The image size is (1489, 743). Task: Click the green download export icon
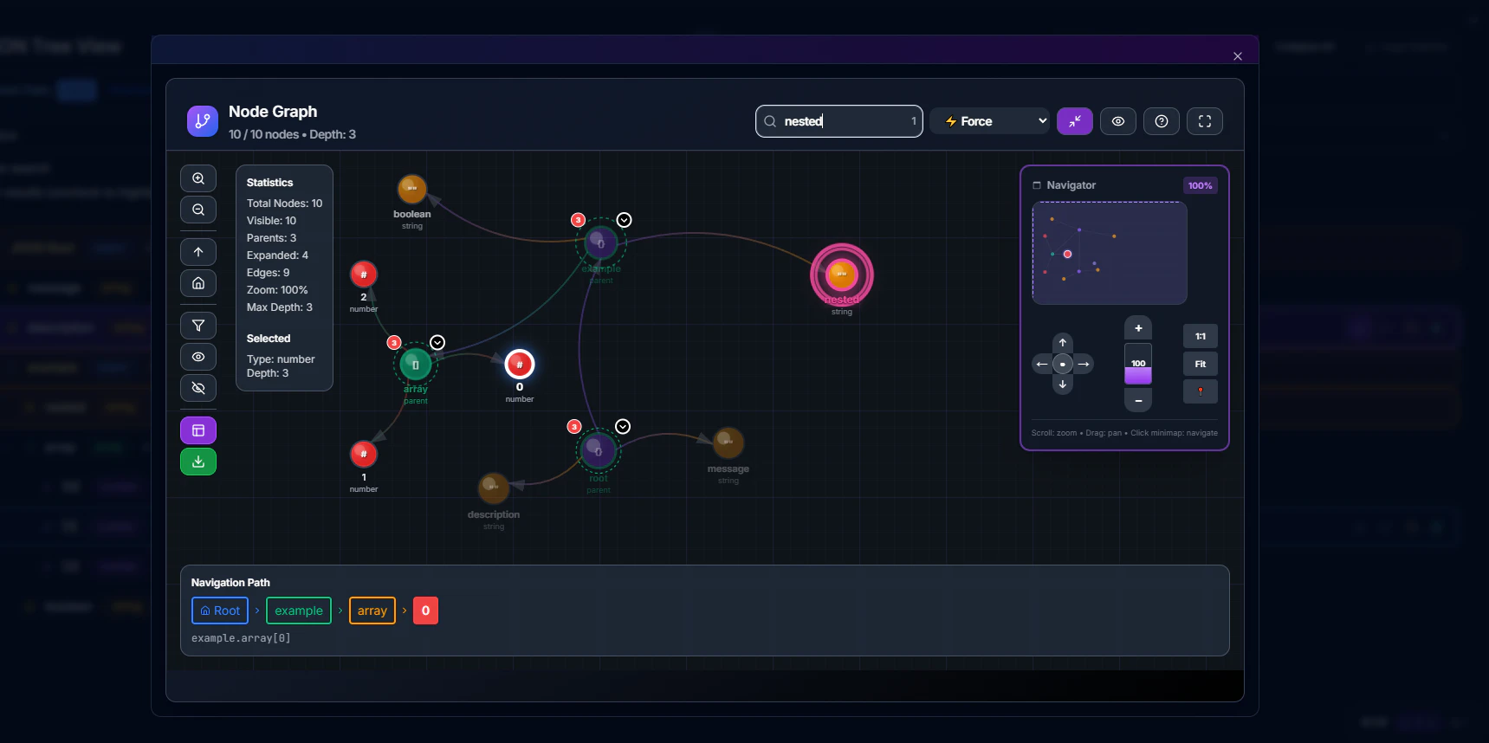point(198,462)
